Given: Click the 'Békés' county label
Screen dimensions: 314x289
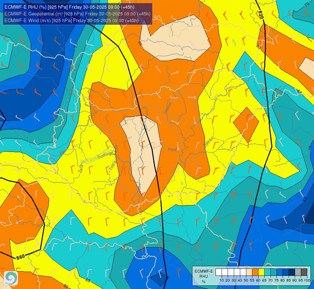Looking at the screenshot, I should coord(208,142).
